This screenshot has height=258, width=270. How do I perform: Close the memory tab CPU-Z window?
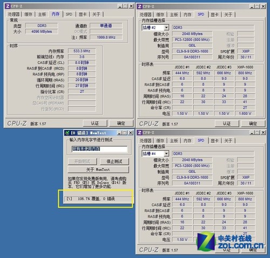point(132,6)
